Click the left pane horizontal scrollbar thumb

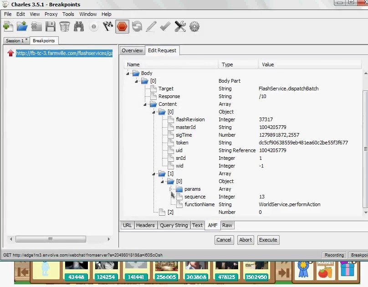51,239
